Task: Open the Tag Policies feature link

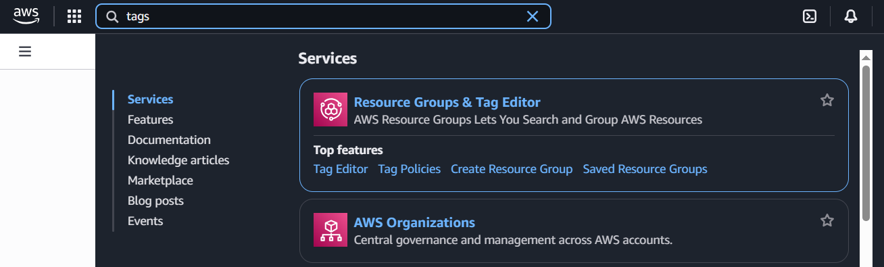Action: click(409, 169)
